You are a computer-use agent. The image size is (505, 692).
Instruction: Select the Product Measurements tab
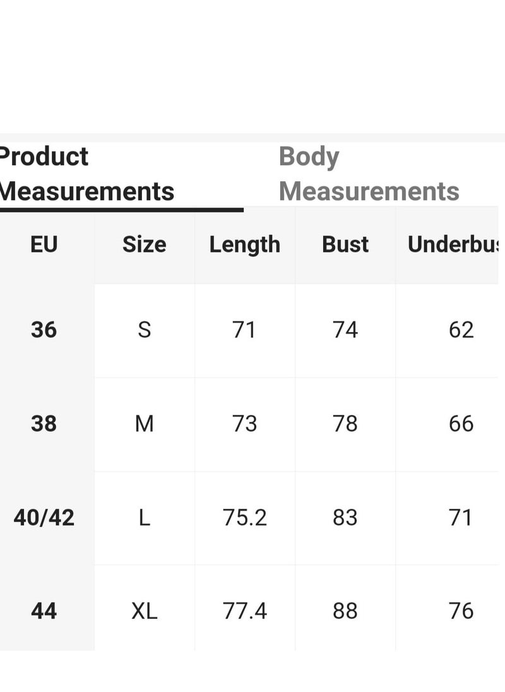click(87, 174)
